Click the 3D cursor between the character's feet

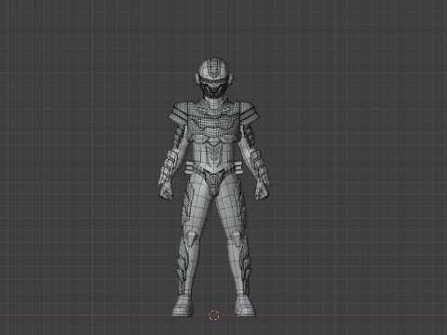click(x=214, y=315)
